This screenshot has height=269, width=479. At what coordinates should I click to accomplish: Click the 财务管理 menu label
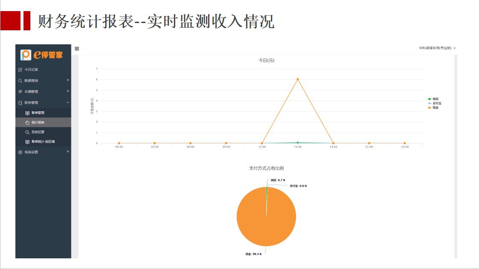(31, 103)
